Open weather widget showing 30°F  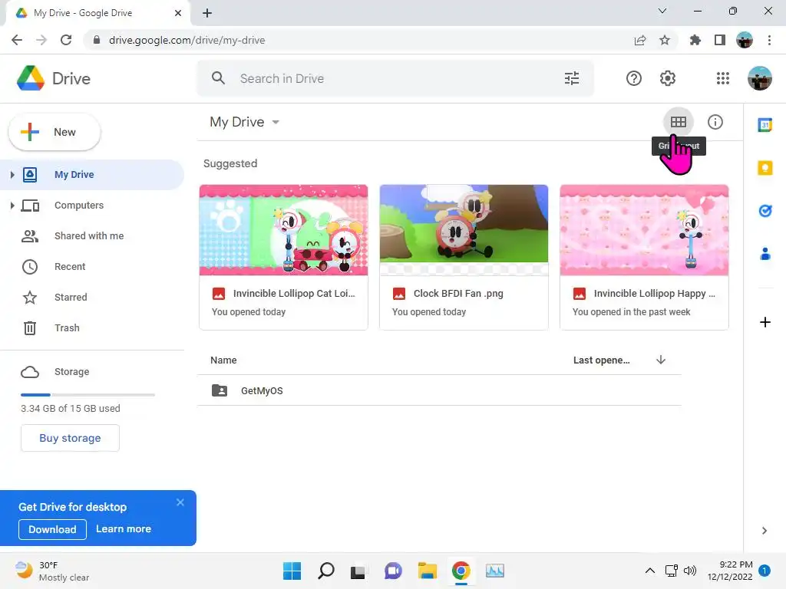point(52,571)
